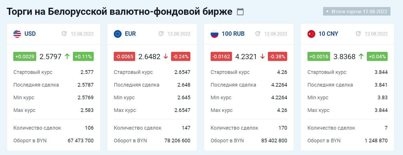The image size is (403, 155).
Task: Click the red -0.0162 change badge
Action: point(221,57)
